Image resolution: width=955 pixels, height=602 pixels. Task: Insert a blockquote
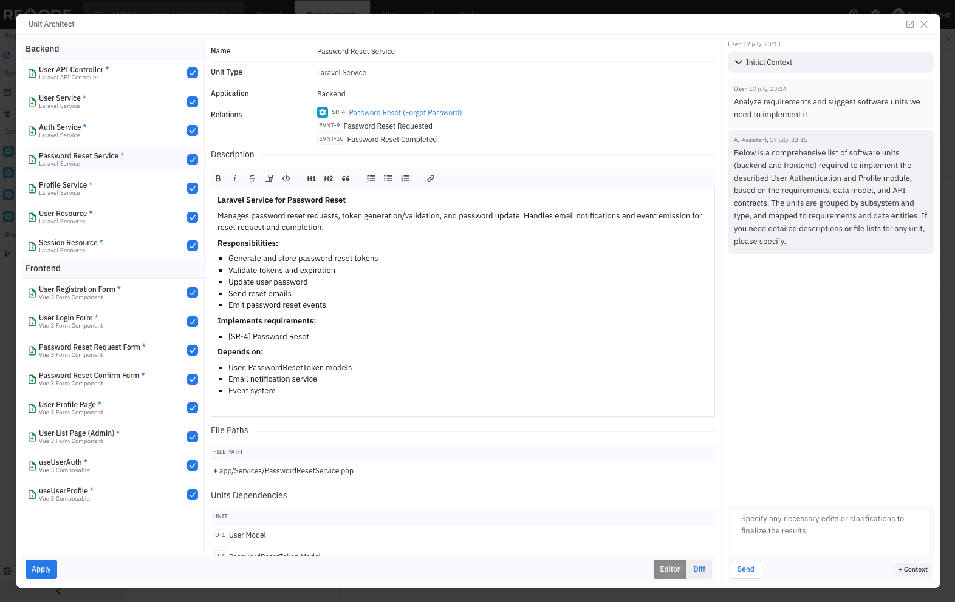[x=346, y=178]
